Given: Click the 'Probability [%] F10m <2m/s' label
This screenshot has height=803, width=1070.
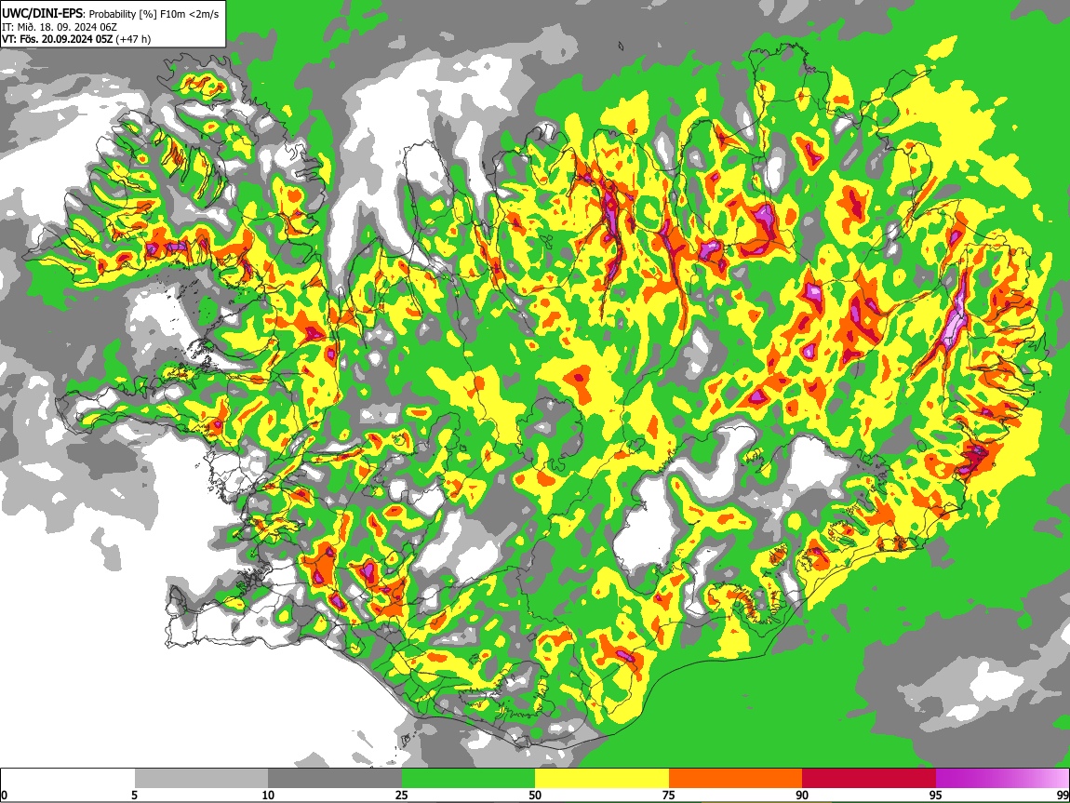Looking at the screenshot, I should coord(154,14).
